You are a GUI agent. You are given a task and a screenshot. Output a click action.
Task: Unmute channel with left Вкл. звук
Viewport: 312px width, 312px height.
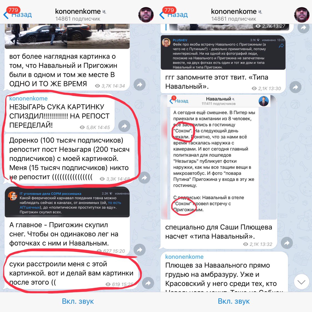click(x=78, y=301)
